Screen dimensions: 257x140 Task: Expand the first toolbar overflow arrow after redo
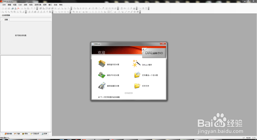tap(37, 8)
